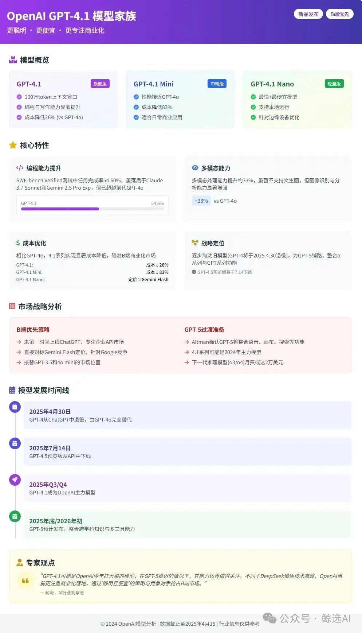Click check icon beside 成本降低26% (vs GPT-4o)
Screen dimensions: 362x633
19,117
